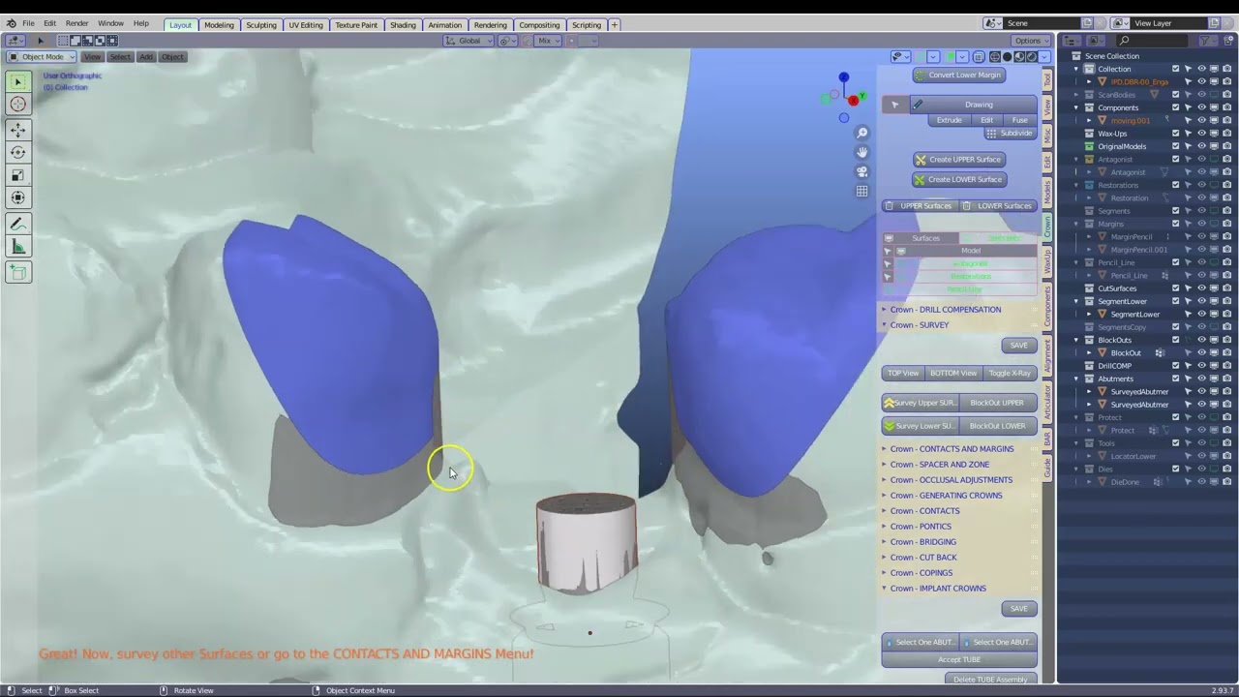Open the File menu
1239x697 pixels.
[28, 23]
